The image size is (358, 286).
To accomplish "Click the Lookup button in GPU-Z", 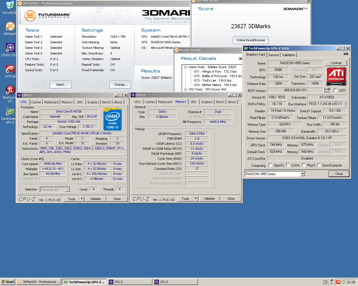I will (336, 63).
